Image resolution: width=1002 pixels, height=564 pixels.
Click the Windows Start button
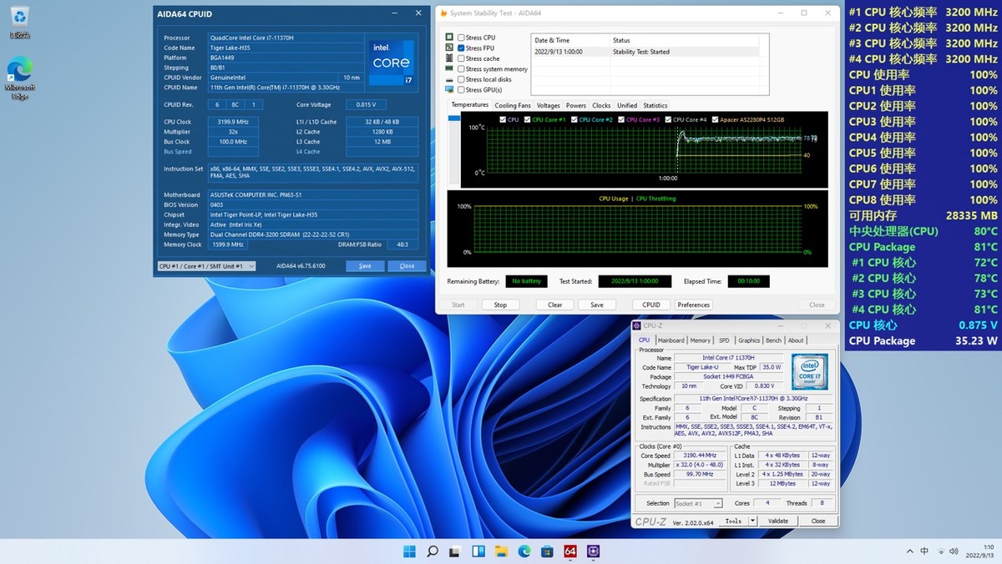click(410, 551)
